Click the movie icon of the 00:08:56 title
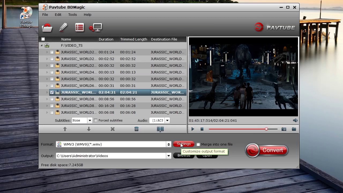This screenshot has width=343, height=193. [57, 99]
